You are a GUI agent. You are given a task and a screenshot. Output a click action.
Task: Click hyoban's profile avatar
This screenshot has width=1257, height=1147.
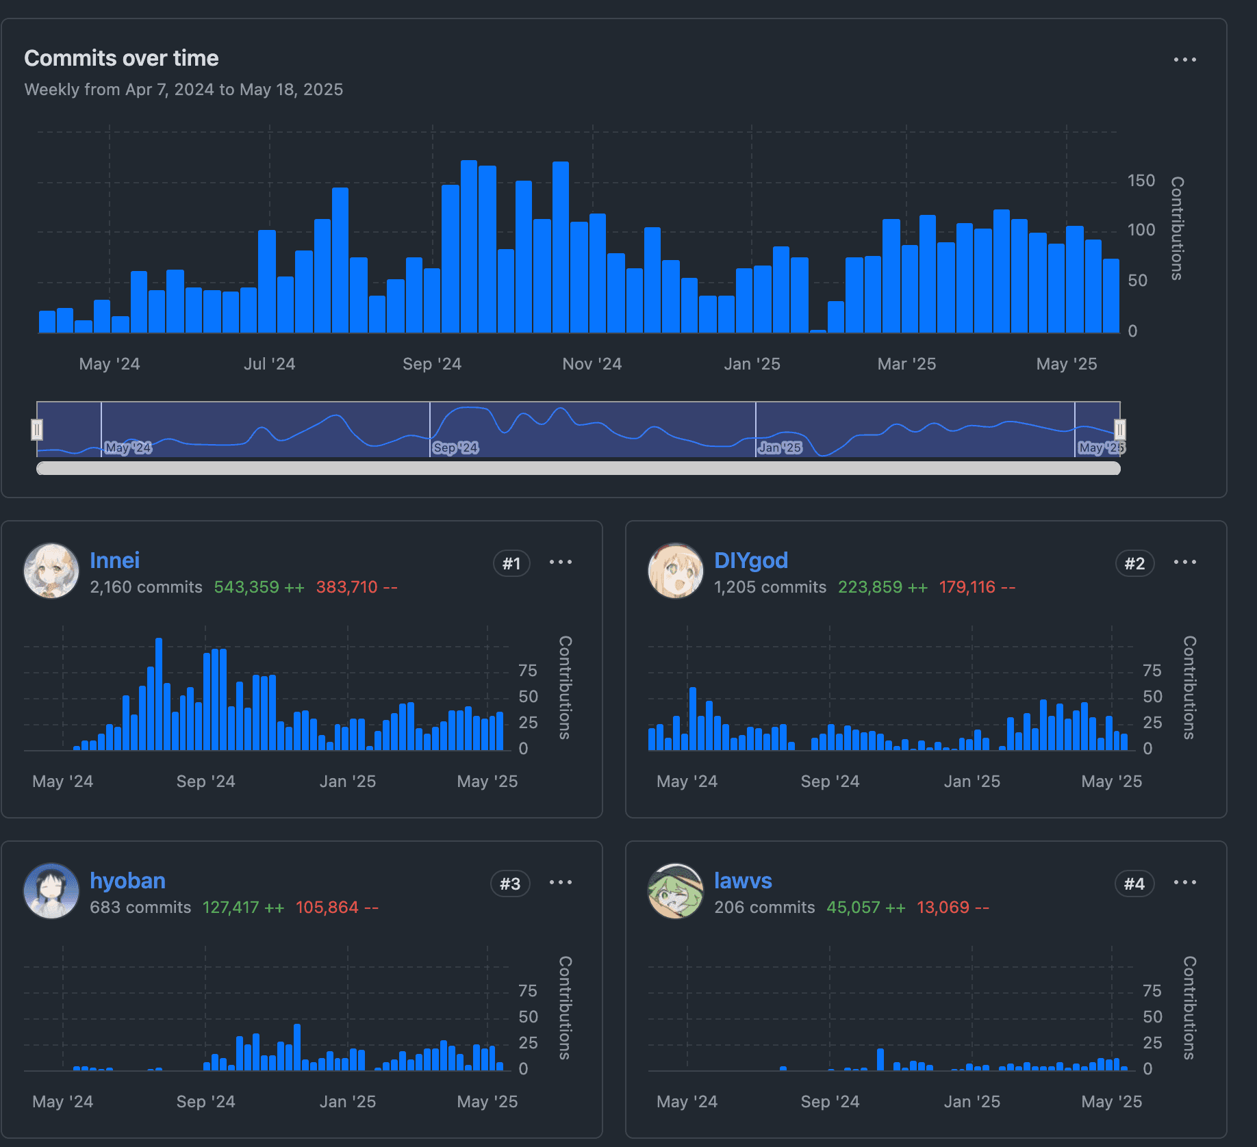51,891
